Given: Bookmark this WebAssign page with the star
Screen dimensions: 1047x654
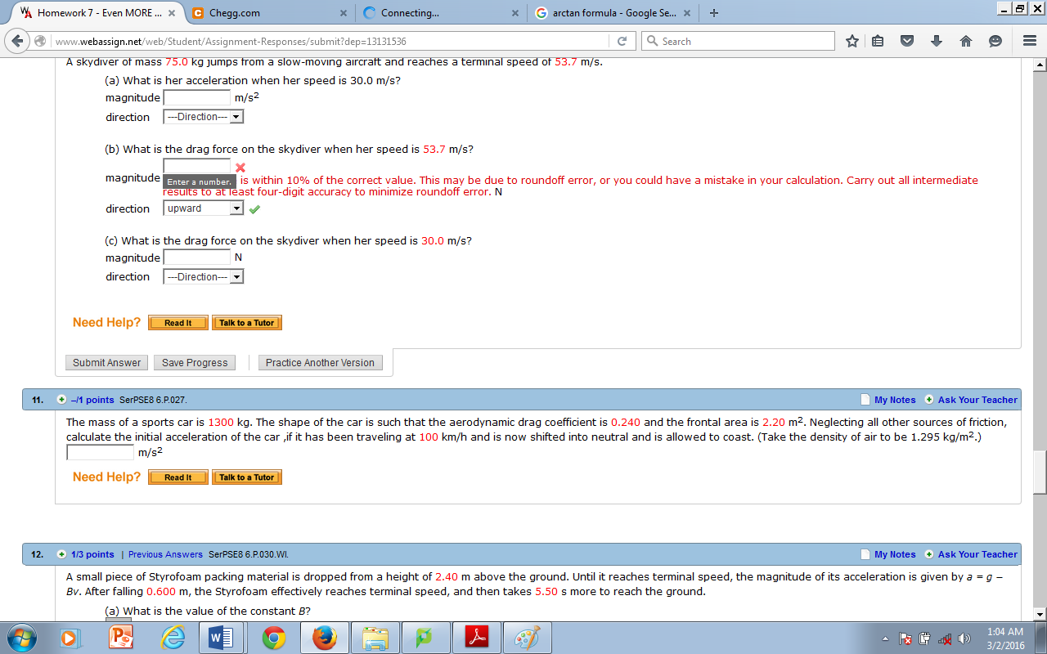Looking at the screenshot, I should pos(851,41).
